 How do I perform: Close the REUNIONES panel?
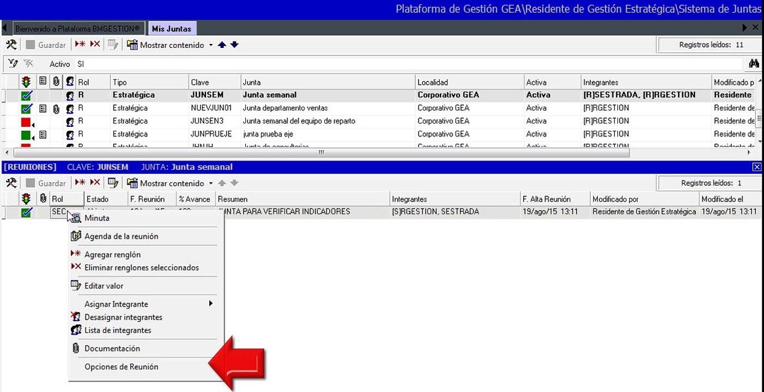click(756, 167)
